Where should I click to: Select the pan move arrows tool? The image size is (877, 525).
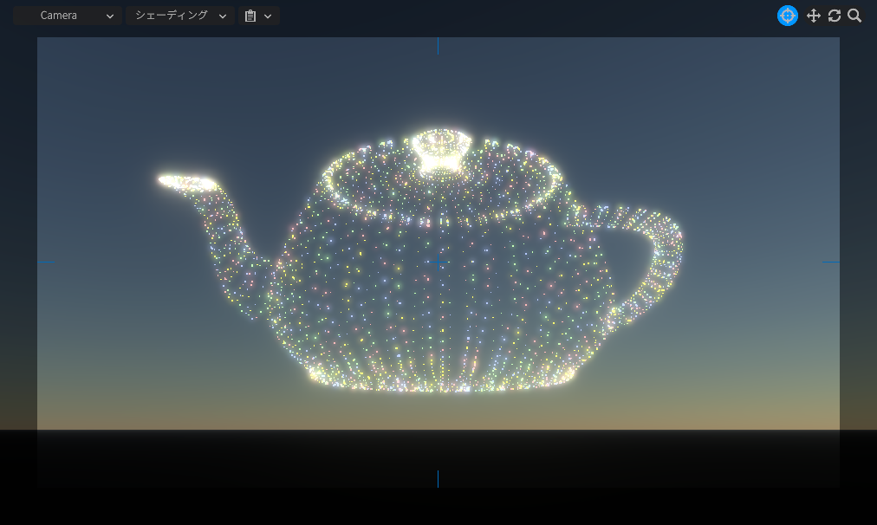813,16
